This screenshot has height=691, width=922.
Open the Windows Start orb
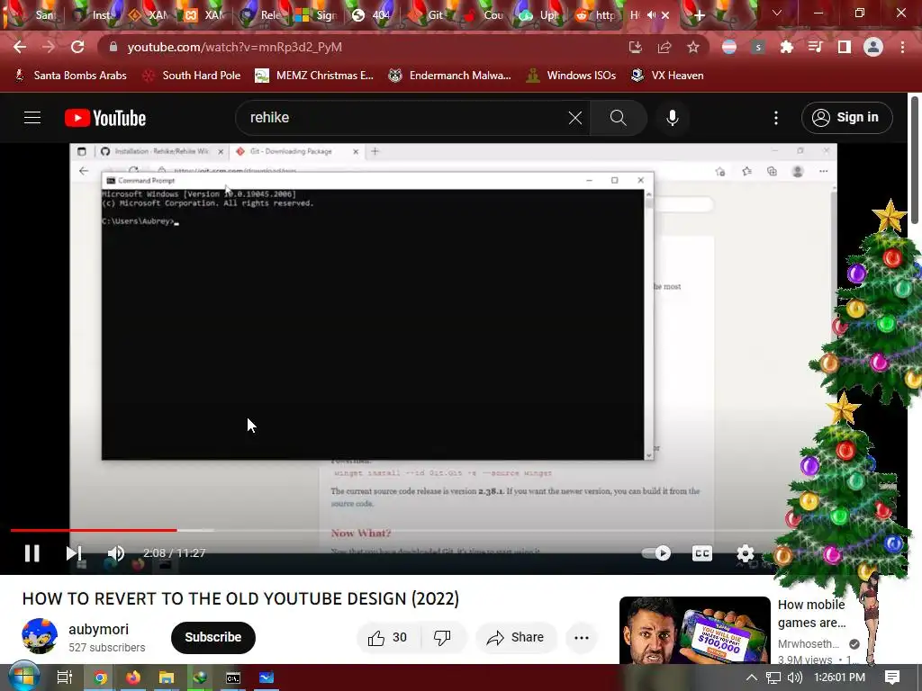23,677
